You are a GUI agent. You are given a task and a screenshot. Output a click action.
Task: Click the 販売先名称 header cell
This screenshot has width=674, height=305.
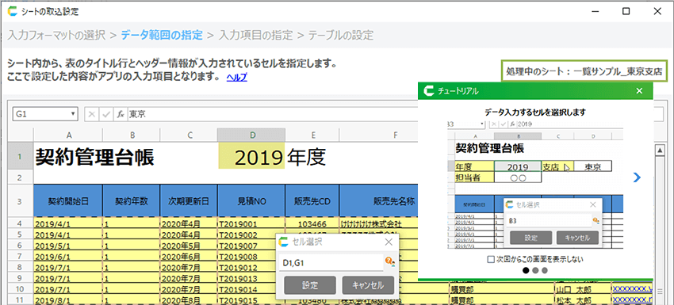[378, 201]
